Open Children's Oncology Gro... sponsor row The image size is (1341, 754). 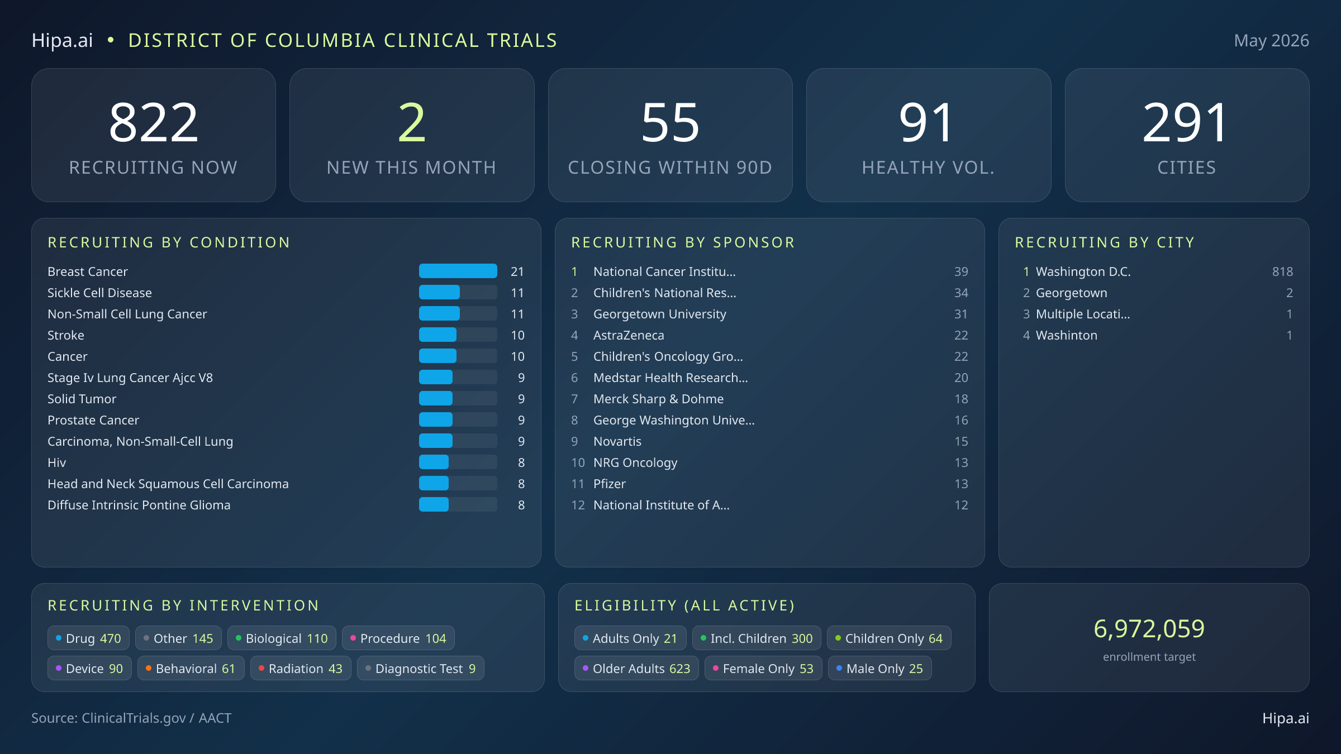(x=769, y=356)
